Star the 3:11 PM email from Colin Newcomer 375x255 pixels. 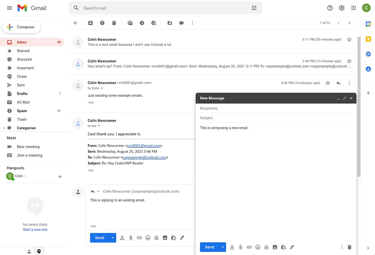coord(349,39)
